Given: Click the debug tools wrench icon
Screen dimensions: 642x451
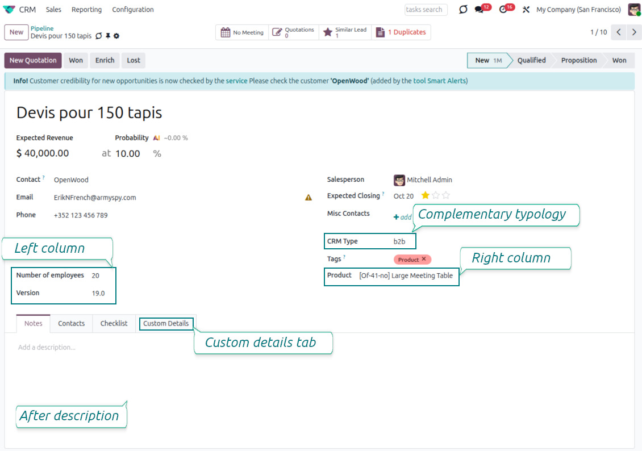Looking at the screenshot, I should (x=526, y=10).
